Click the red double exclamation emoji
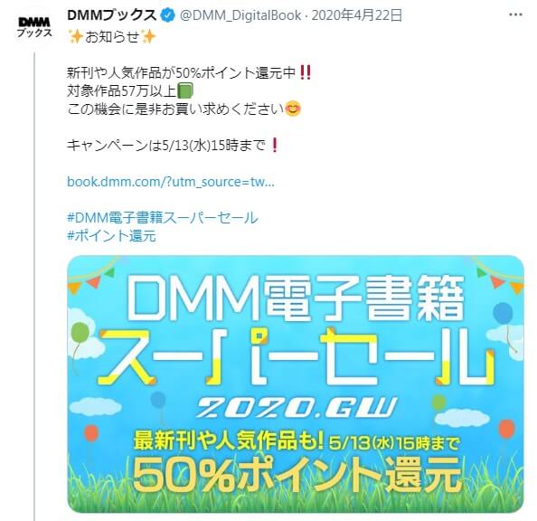Screen dimensions: 537x521 [x=306, y=72]
